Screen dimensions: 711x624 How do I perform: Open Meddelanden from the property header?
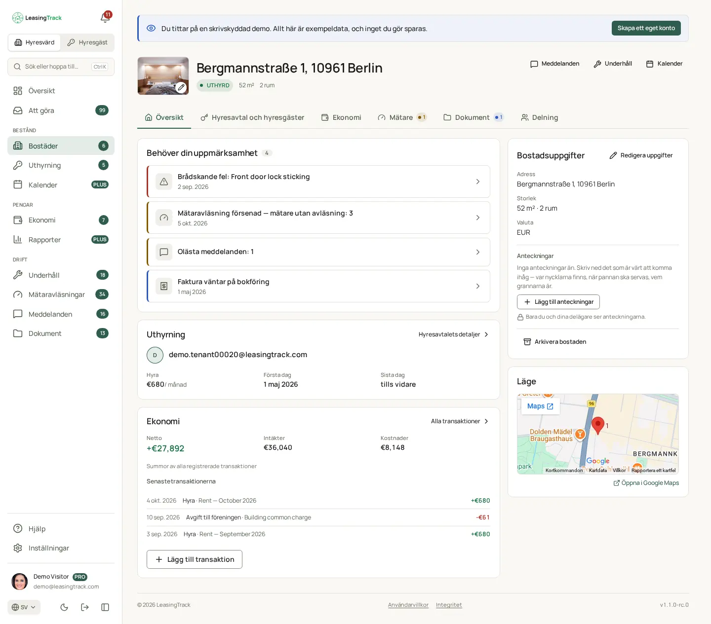(x=554, y=64)
